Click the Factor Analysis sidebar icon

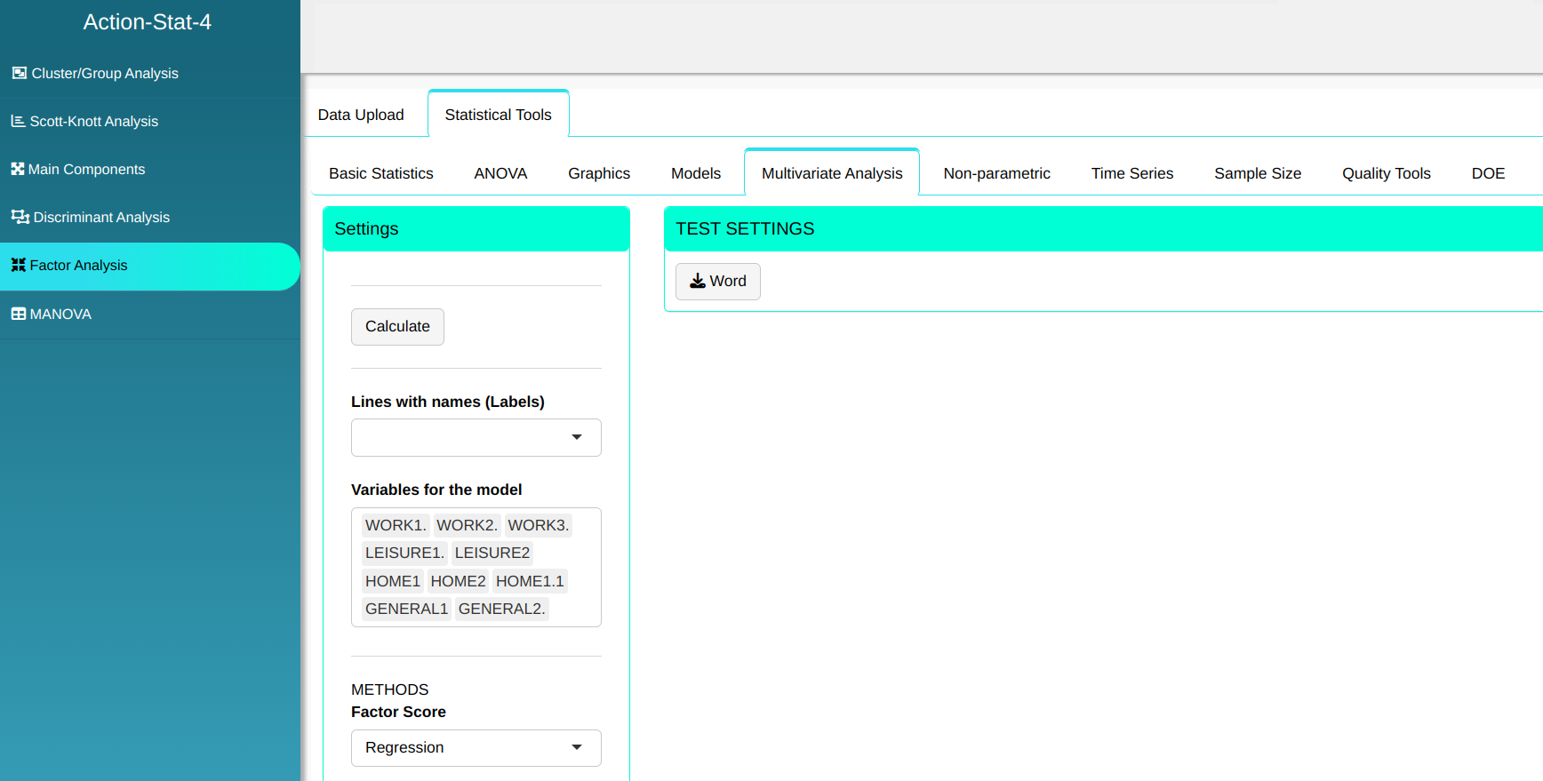tap(18, 265)
